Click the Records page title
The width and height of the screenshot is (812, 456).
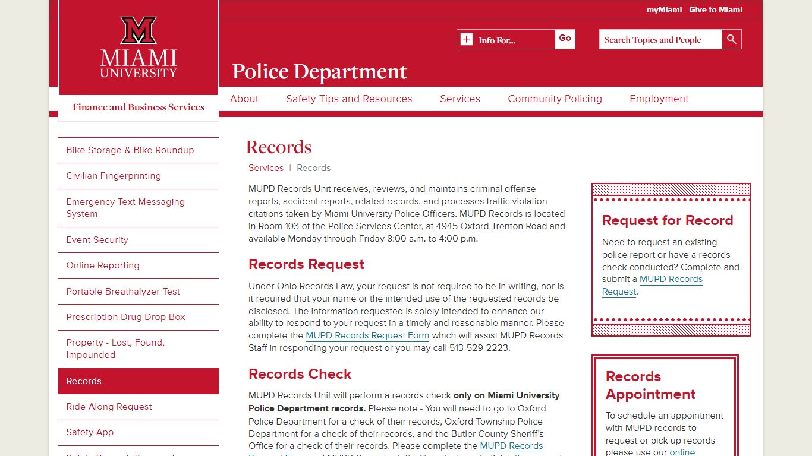tap(279, 147)
